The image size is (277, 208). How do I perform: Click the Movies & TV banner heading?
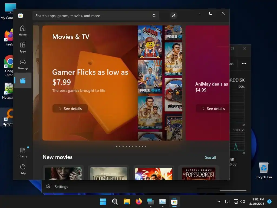pyautogui.click(x=71, y=37)
